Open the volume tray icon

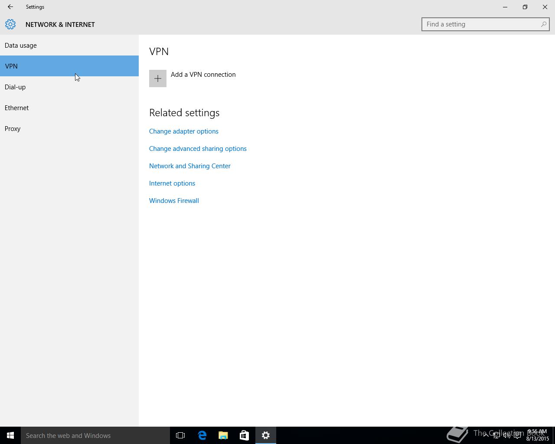click(x=506, y=435)
